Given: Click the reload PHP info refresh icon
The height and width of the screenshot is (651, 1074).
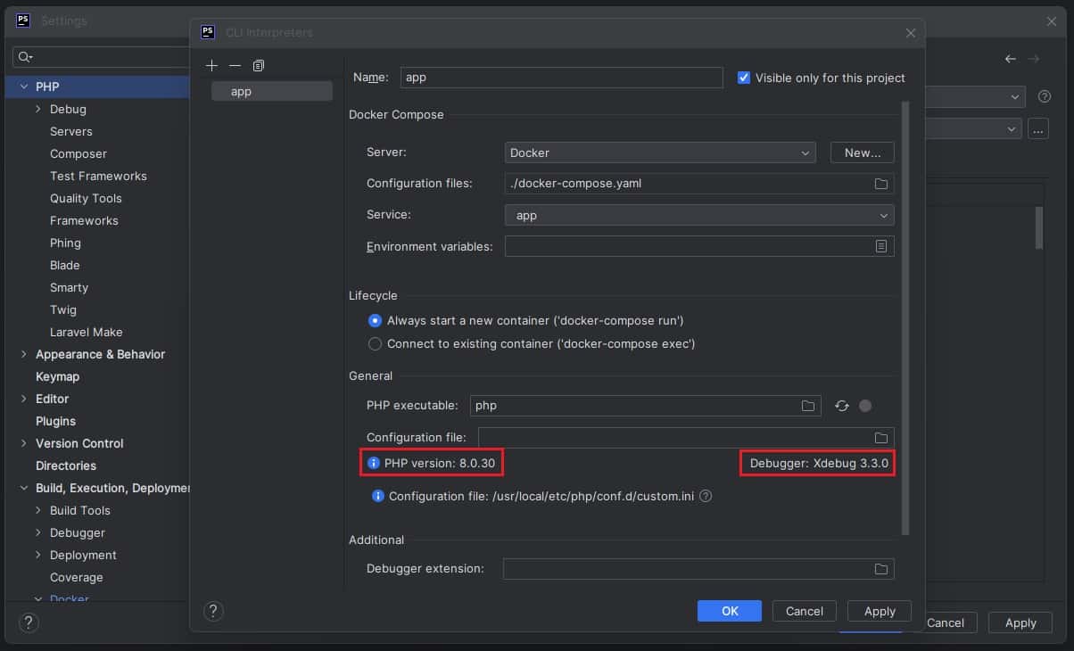Looking at the screenshot, I should pos(841,406).
